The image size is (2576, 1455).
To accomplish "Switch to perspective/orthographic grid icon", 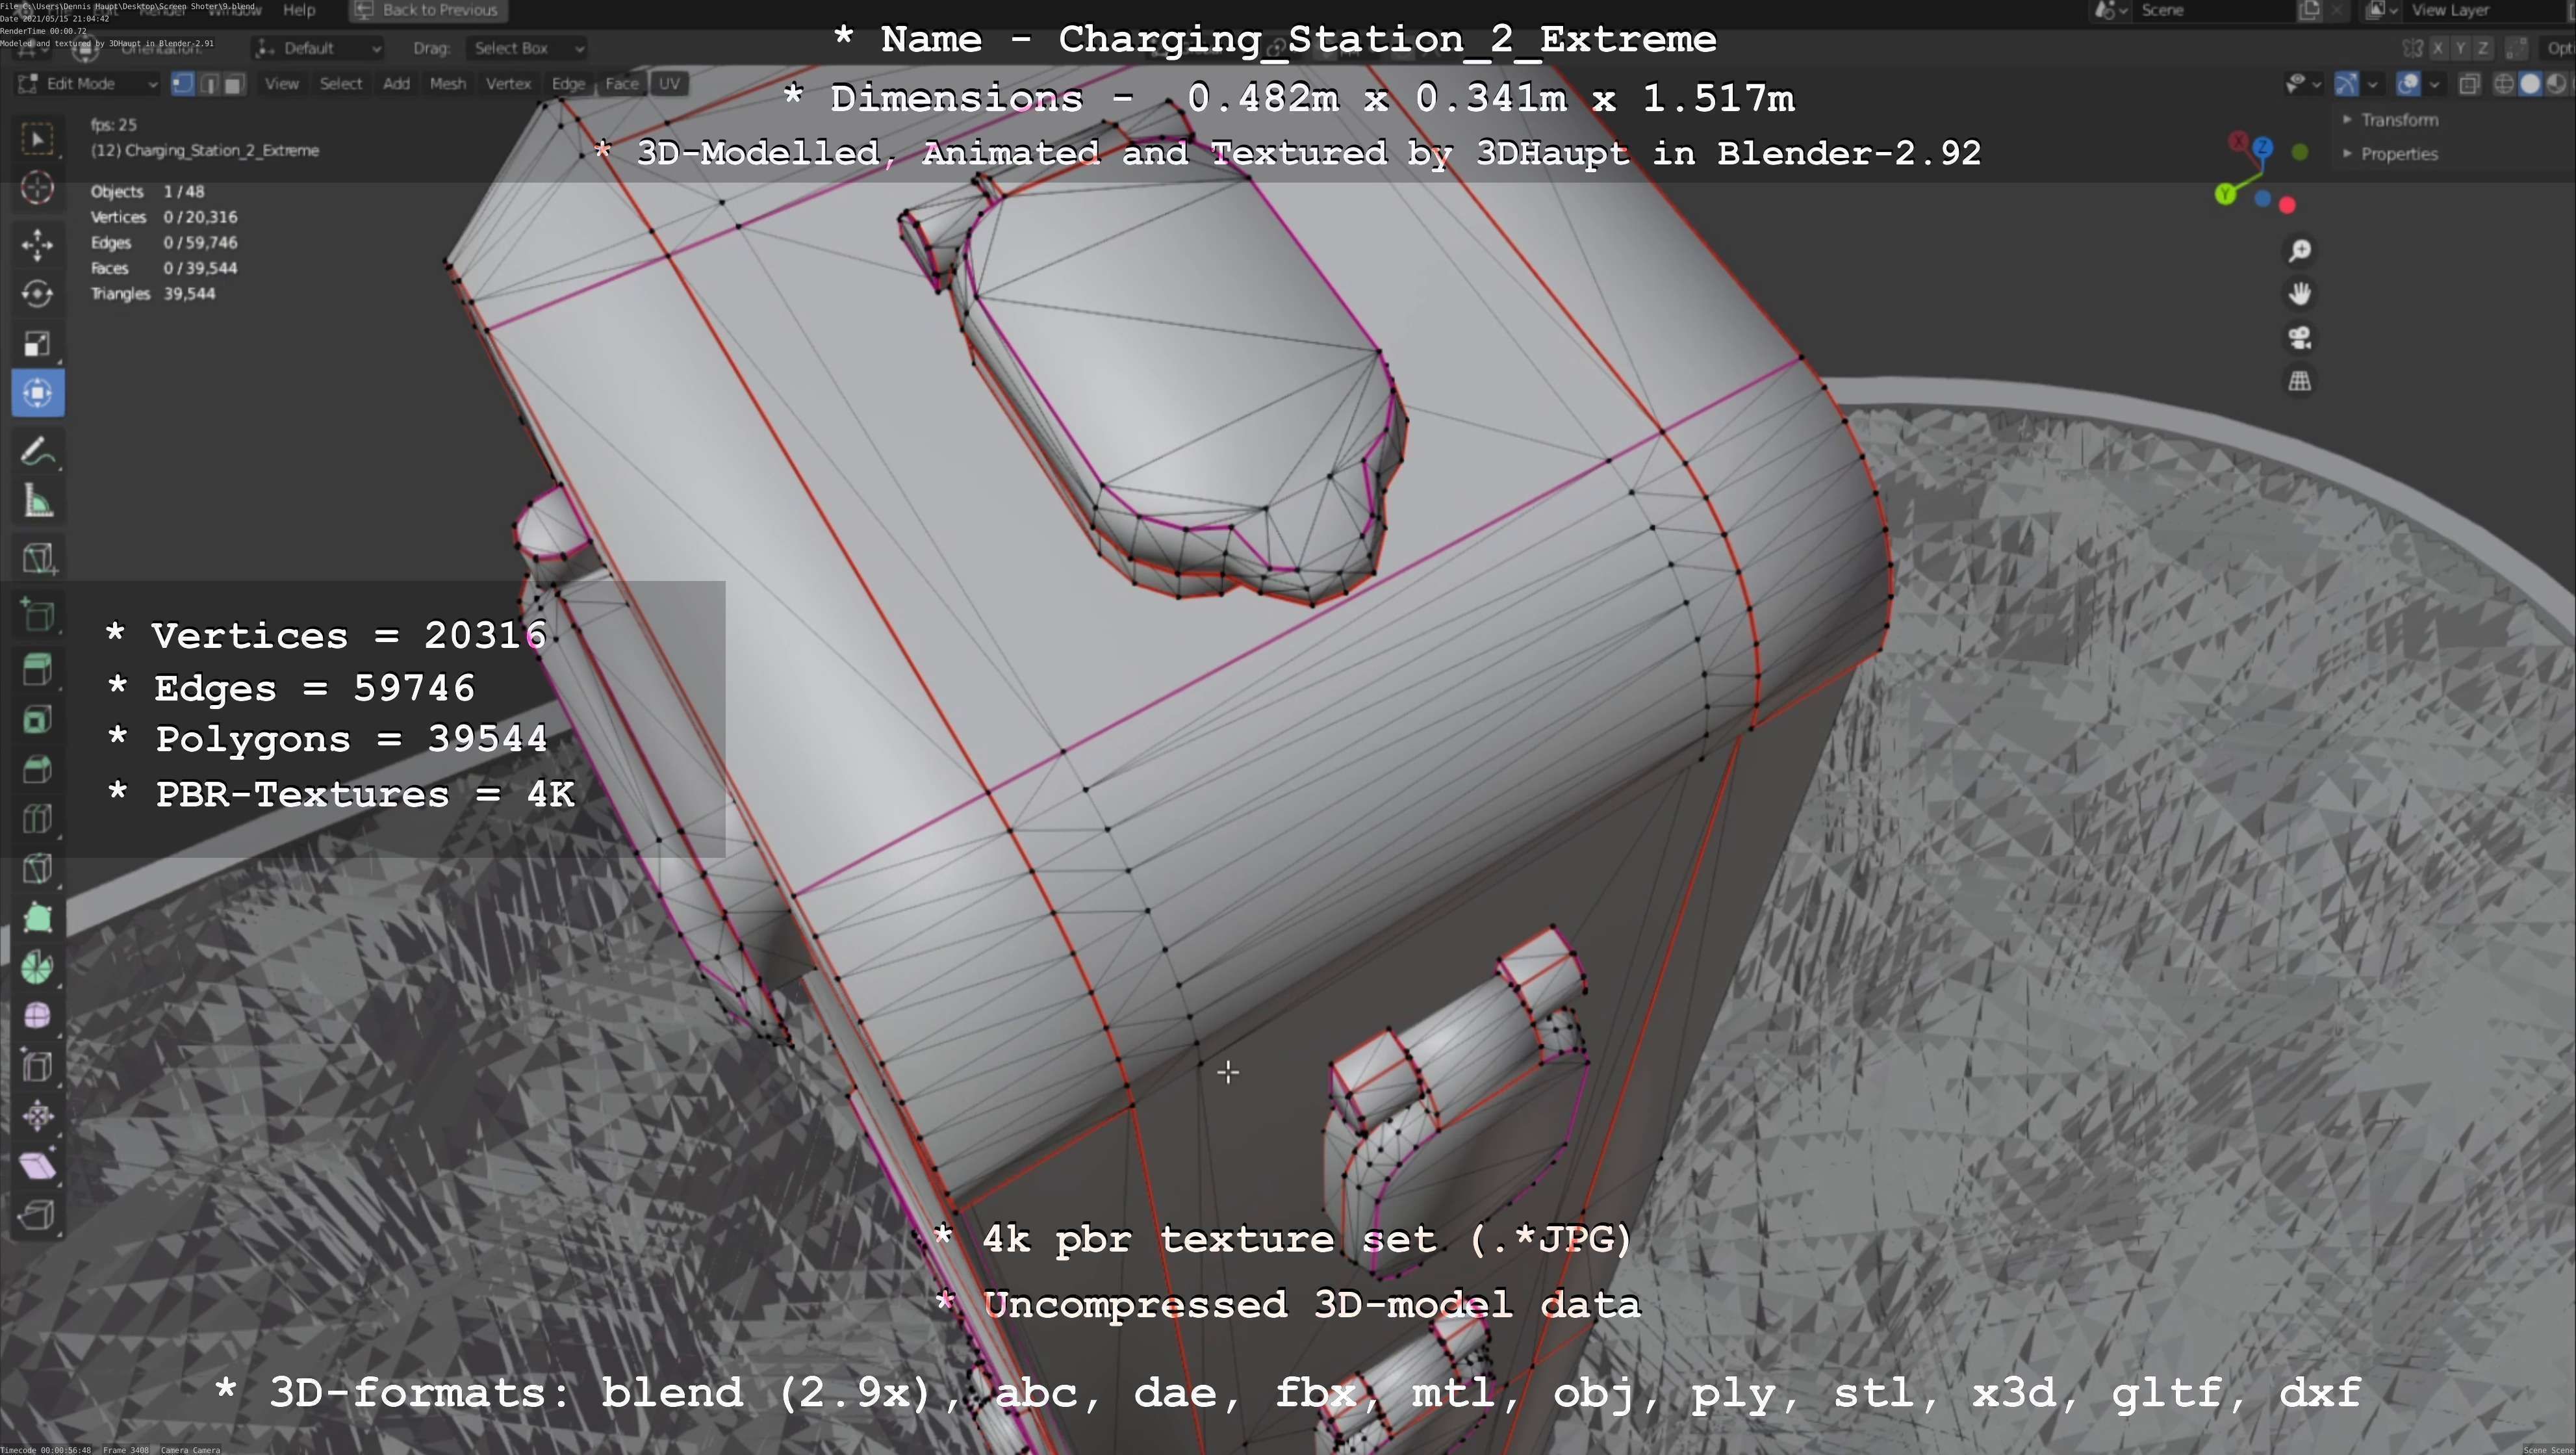I will coord(2300,381).
